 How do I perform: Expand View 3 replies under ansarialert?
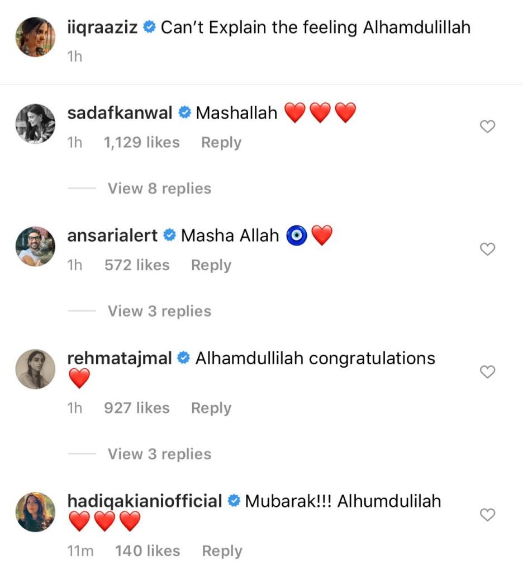pyautogui.click(x=159, y=311)
